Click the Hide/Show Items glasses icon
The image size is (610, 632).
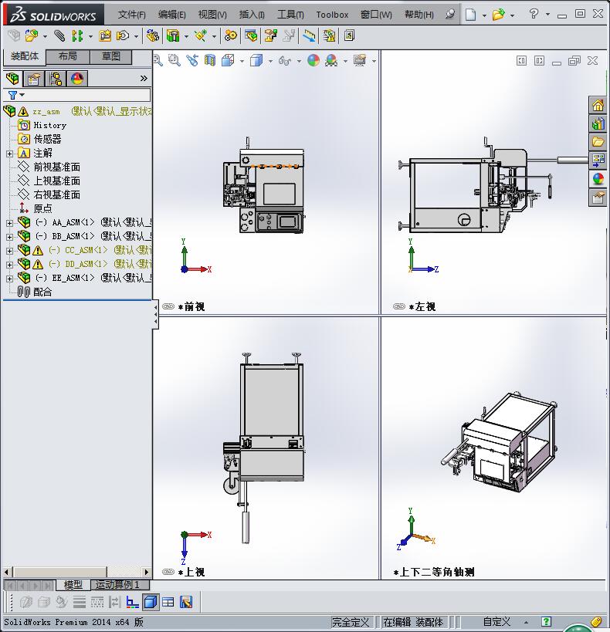(285, 61)
